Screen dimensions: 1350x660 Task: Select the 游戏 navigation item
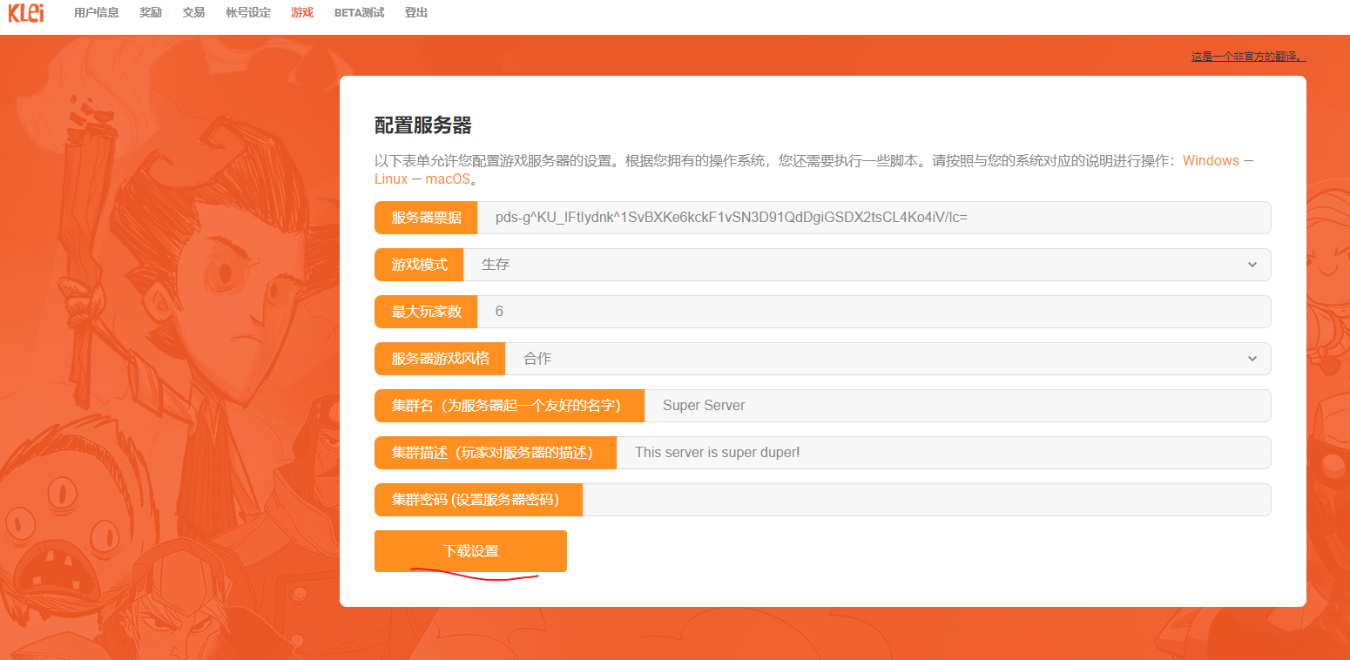tap(302, 13)
